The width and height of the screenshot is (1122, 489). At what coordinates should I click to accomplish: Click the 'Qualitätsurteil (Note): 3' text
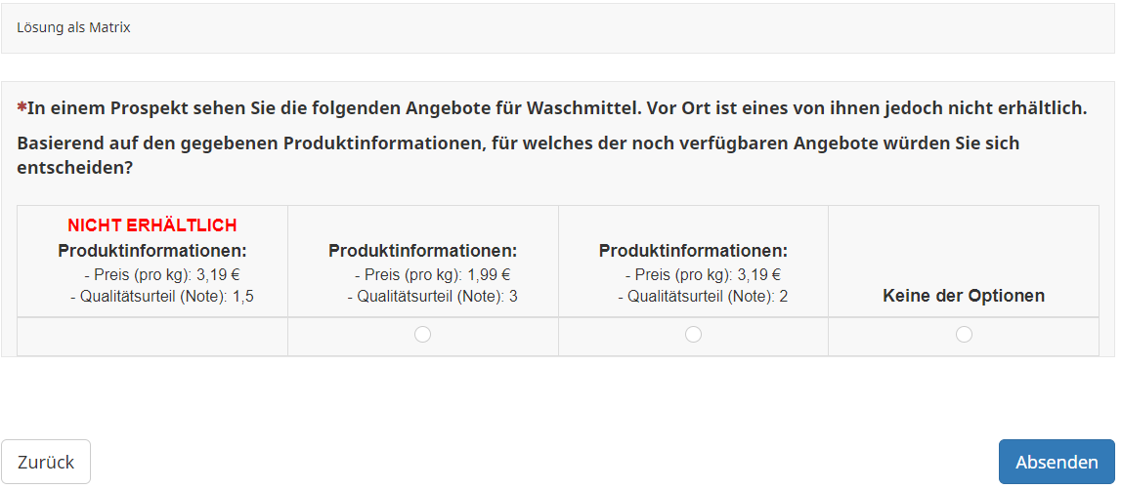point(432,297)
